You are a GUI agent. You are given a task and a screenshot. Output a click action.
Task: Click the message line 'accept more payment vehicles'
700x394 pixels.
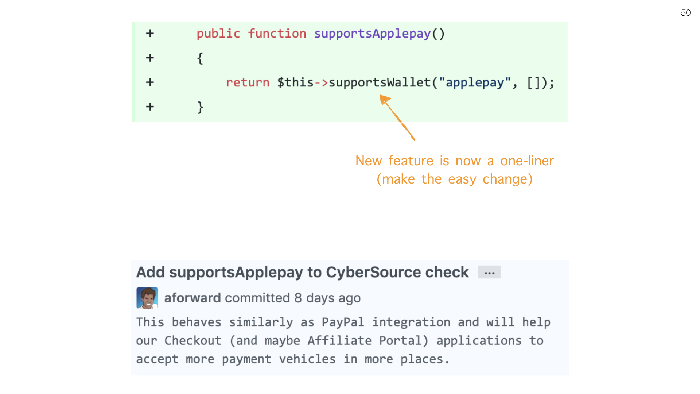293,359
